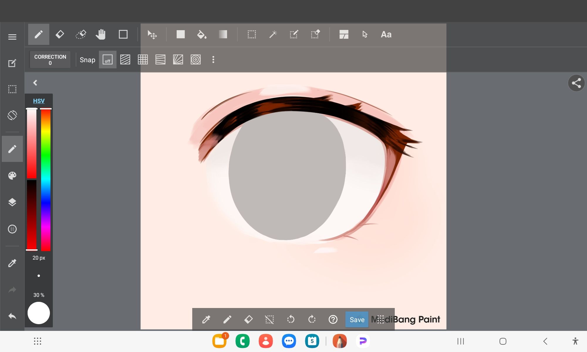This screenshot has height=352, width=587.
Task: Expand the left panel collapse arrow
Action: (36, 82)
